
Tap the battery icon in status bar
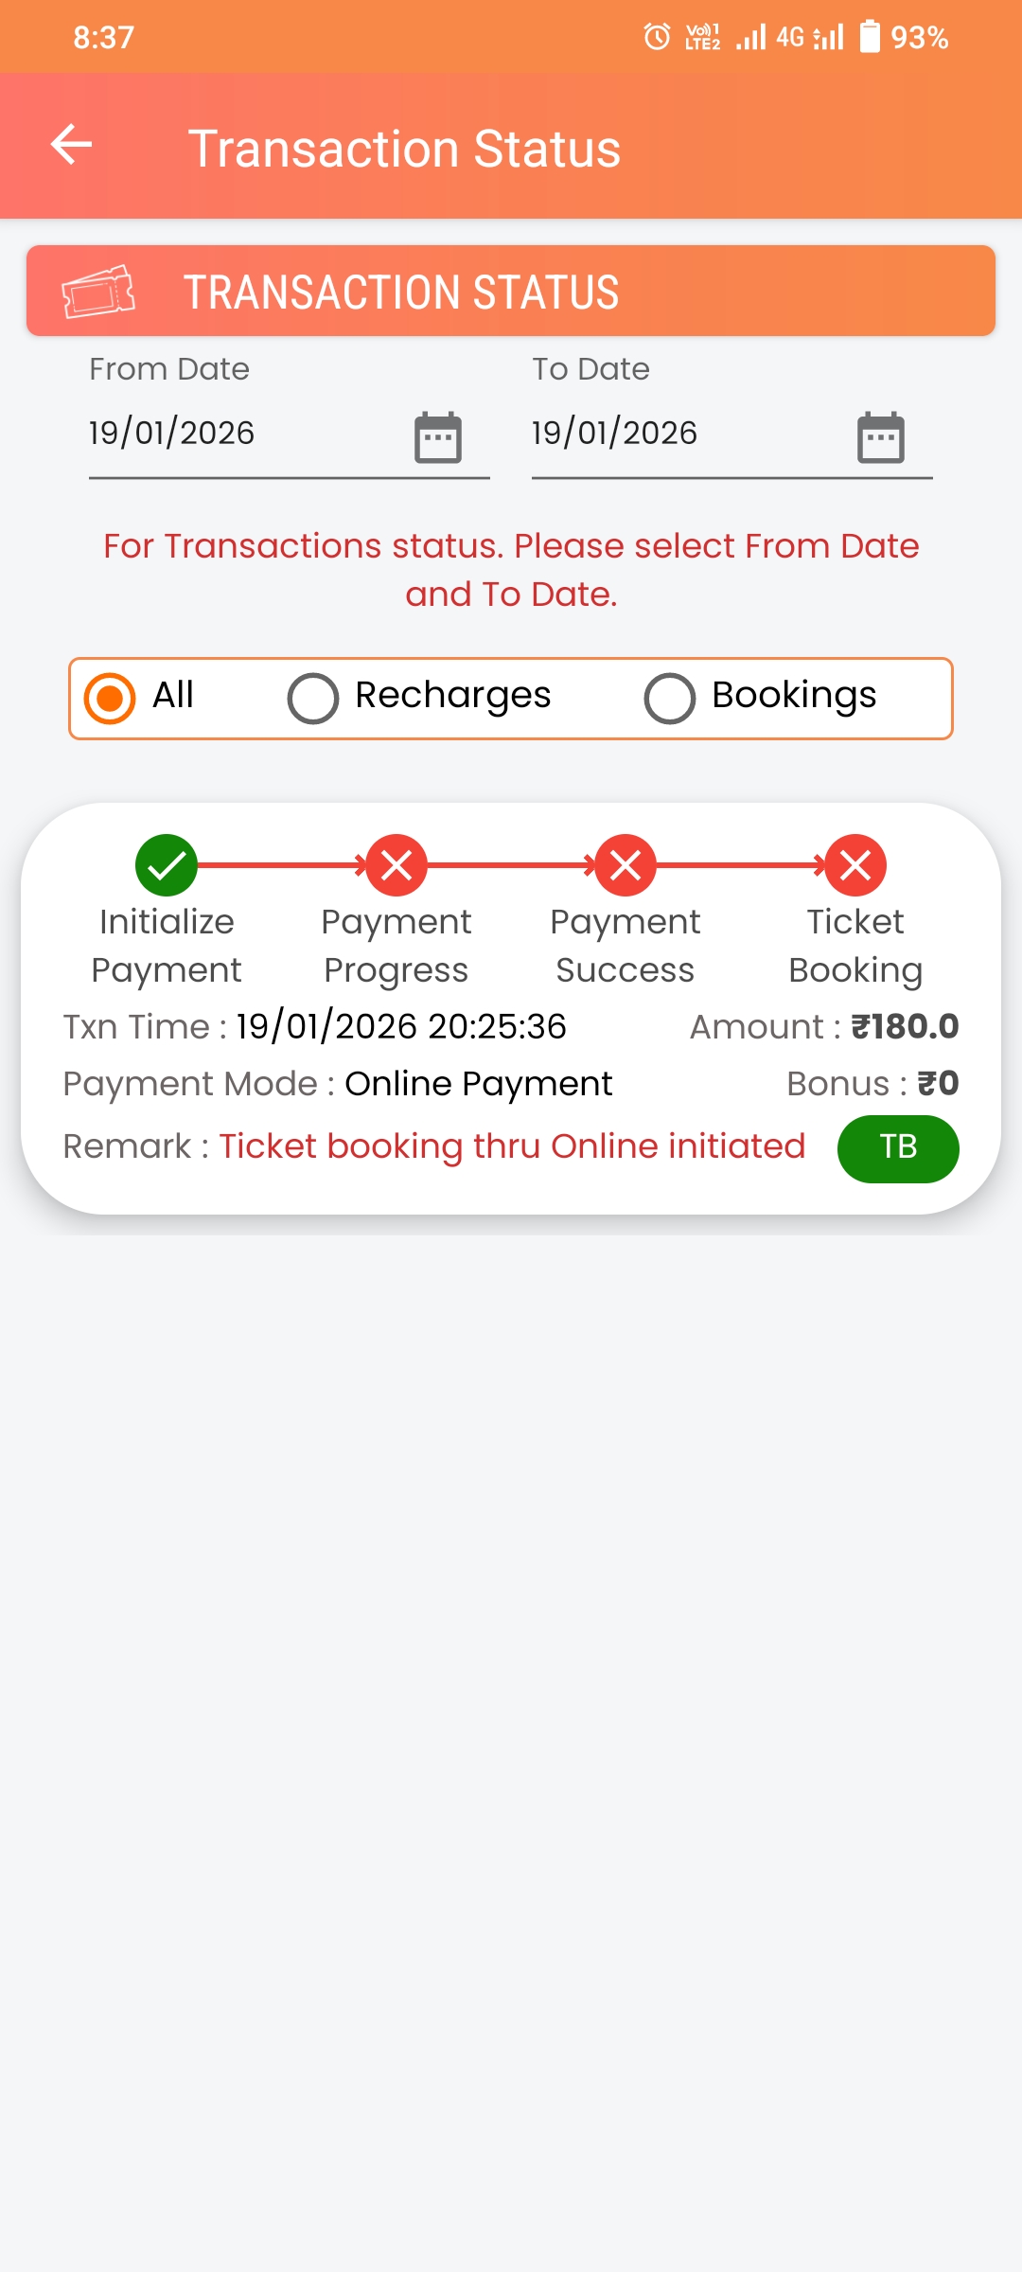(x=869, y=37)
